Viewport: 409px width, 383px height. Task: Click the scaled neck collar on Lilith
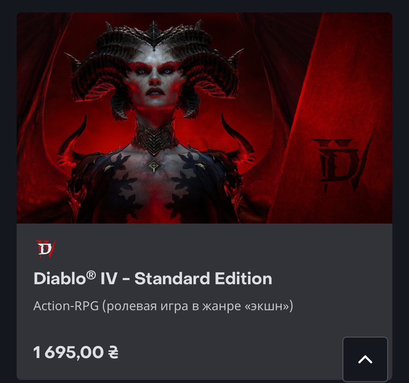[155, 138]
